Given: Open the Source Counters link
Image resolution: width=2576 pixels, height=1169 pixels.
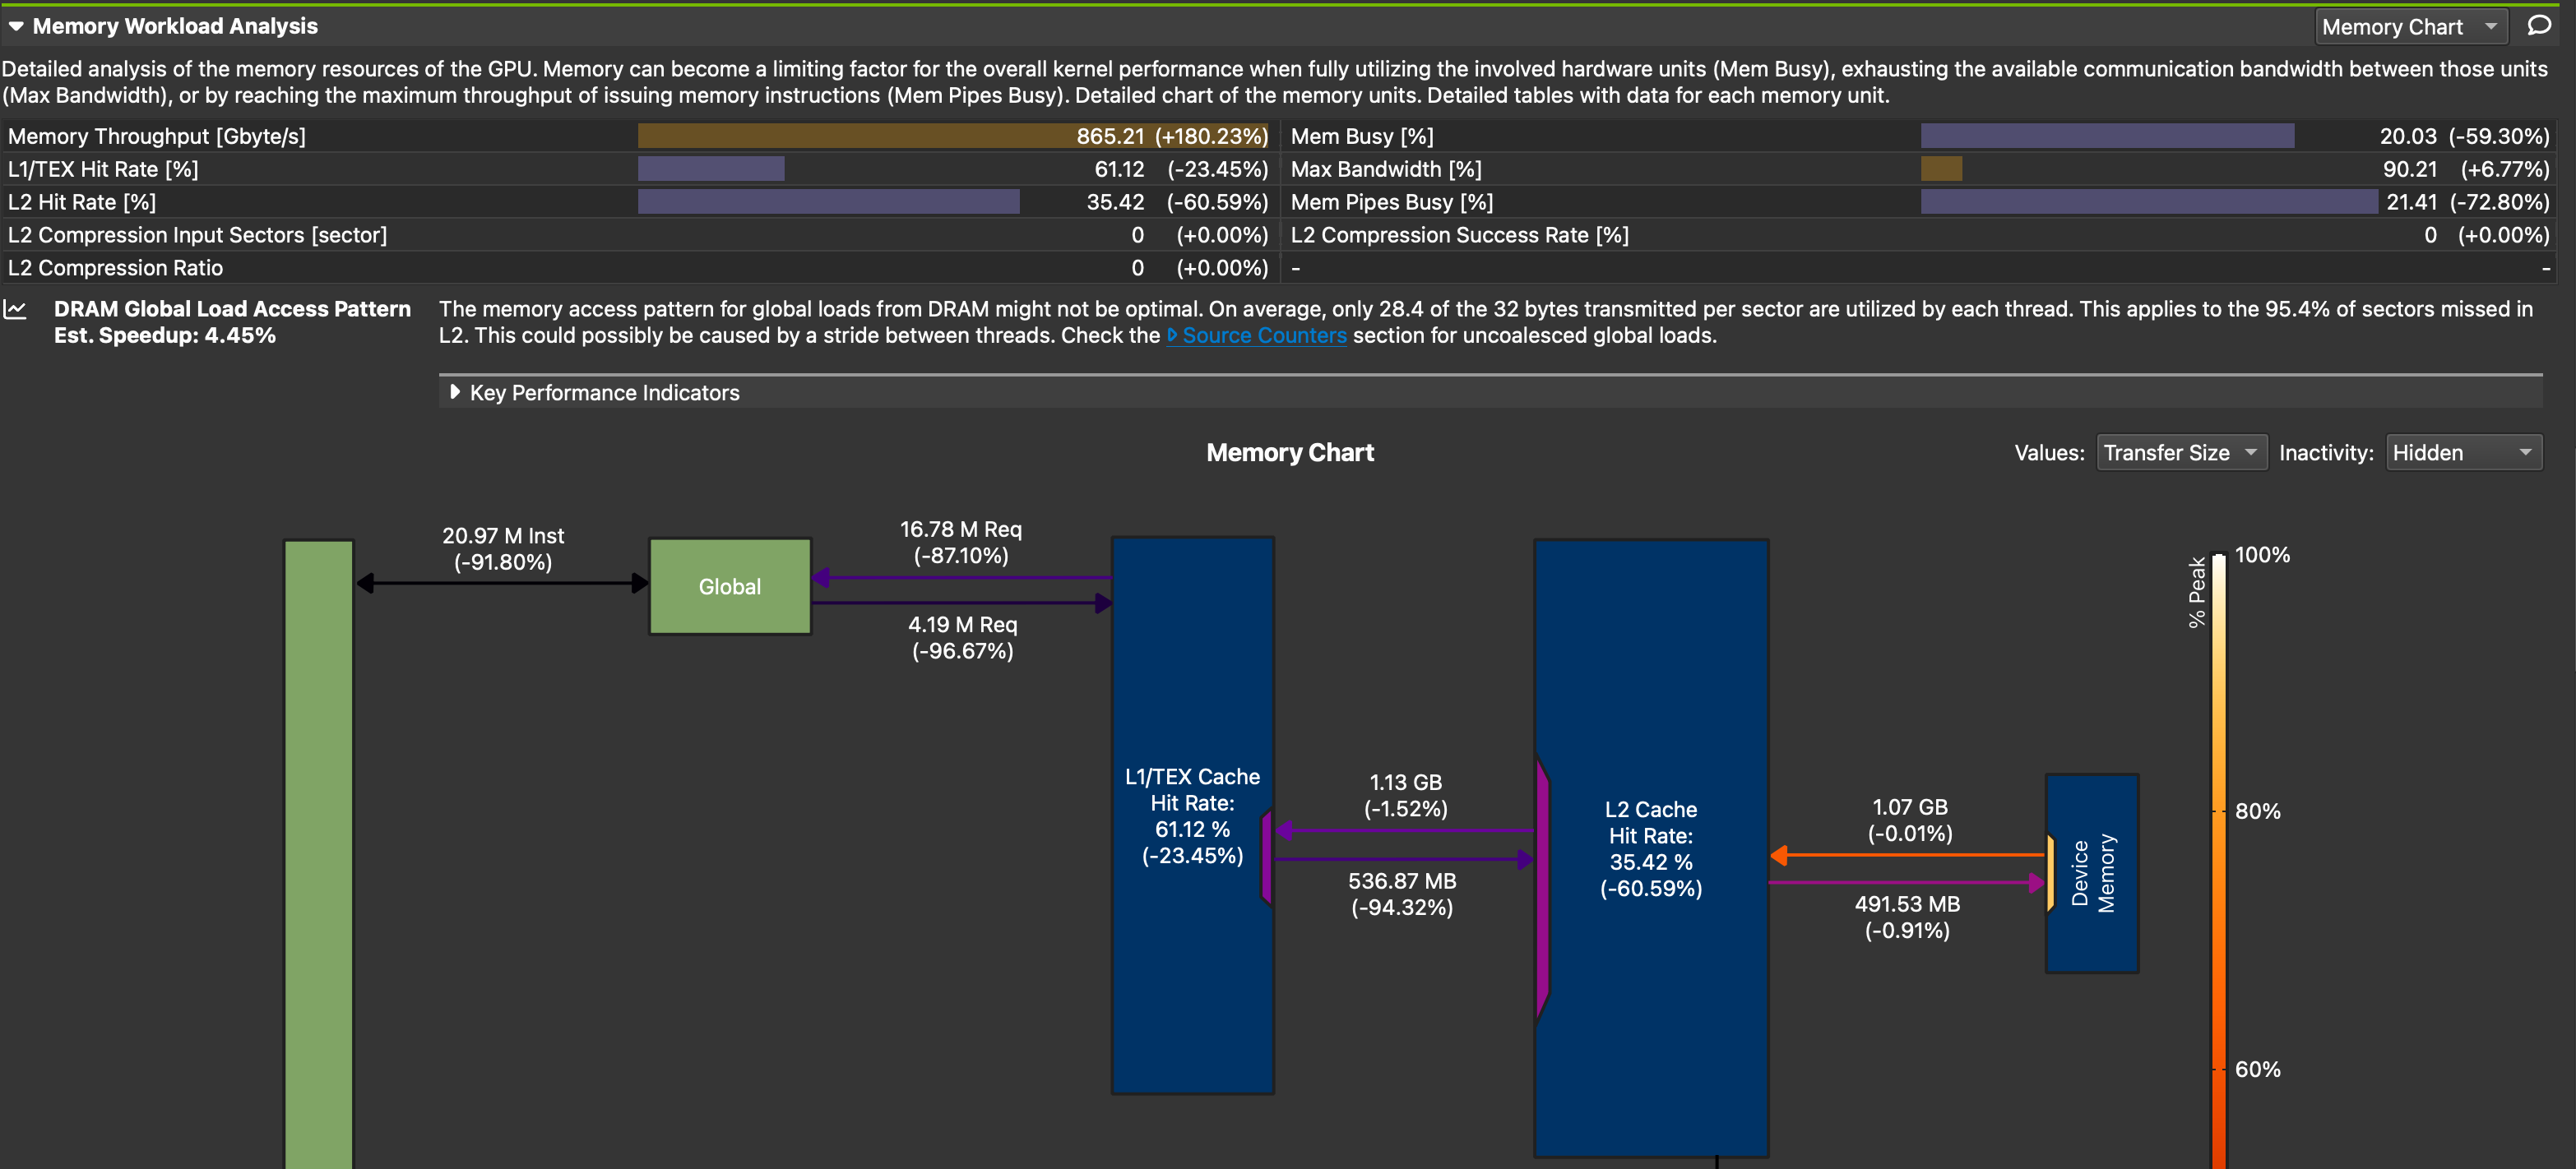Looking at the screenshot, I should point(1264,335).
